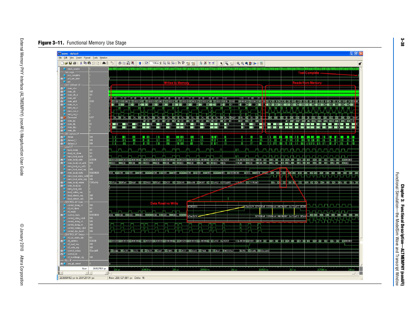Click the delete cursor red X icon
The height and width of the screenshot is (324, 420).
tap(205, 63)
